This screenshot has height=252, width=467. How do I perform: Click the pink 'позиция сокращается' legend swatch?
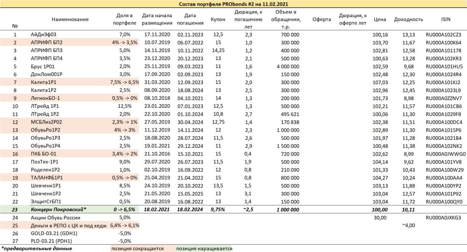pyautogui.click(x=137, y=248)
